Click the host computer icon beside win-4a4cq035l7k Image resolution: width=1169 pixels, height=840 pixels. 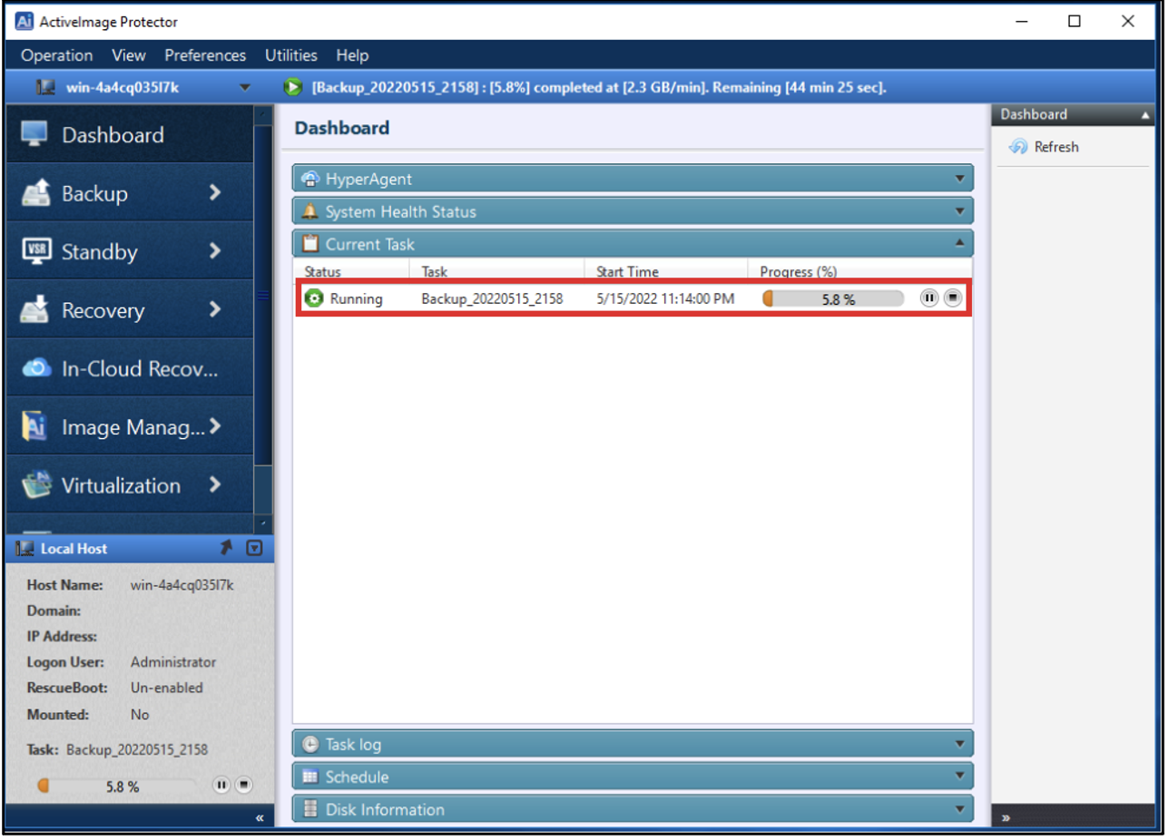click(x=45, y=87)
